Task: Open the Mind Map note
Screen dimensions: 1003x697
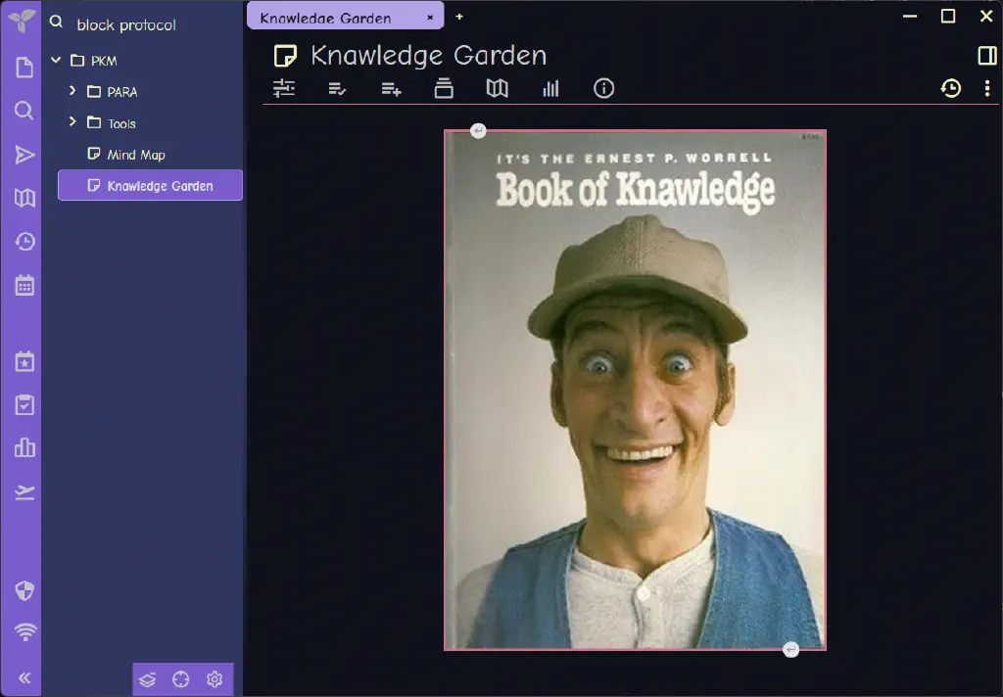Action: pyautogui.click(x=135, y=155)
